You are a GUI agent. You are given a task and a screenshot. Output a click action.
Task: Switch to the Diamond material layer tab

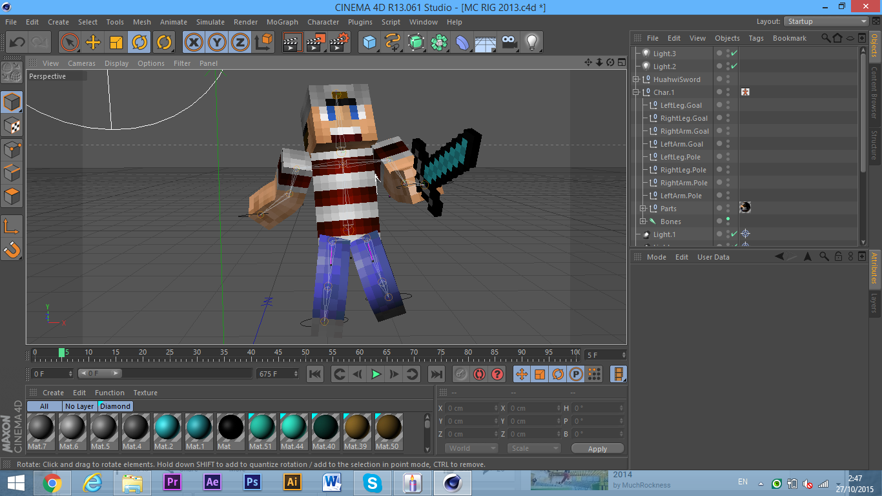click(116, 406)
